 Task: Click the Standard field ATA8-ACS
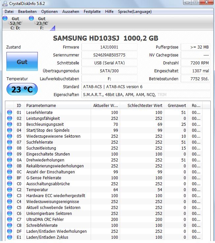tap(146, 87)
